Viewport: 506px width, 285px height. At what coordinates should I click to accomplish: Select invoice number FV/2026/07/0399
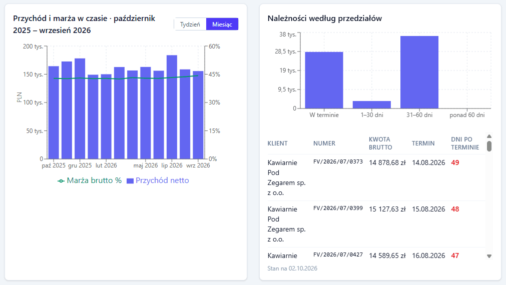(338, 208)
